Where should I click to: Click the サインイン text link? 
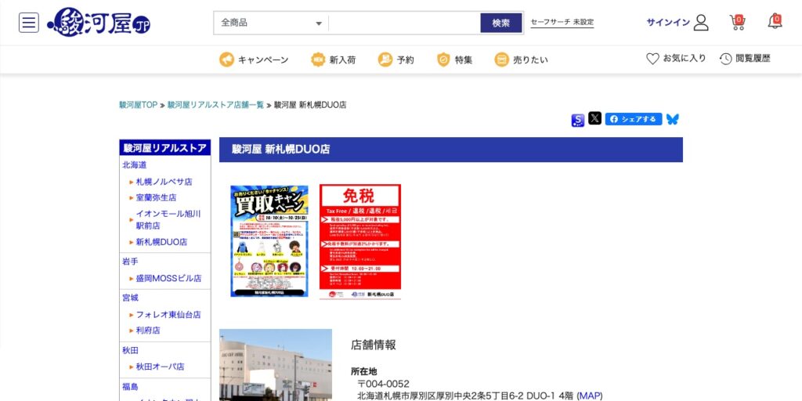[x=668, y=23]
